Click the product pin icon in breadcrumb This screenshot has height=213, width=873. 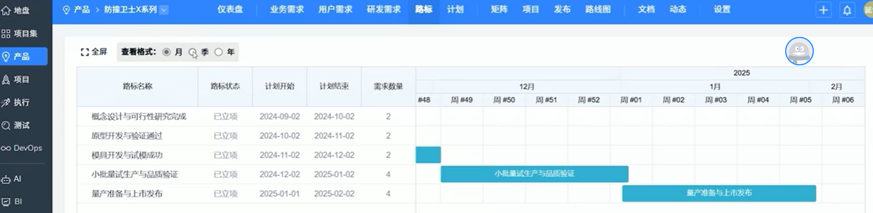pyautogui.click(x=66, y=10)
